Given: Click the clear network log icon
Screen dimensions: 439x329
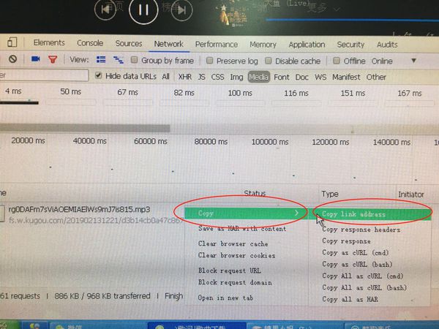Looking at the screenshot, I should [x=12, y=59].
